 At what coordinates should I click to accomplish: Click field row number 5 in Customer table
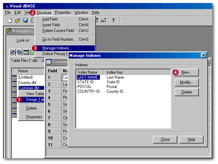tap(54, 105)
